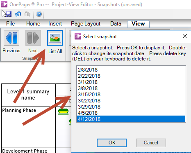Go to the Next snapshot
The width and height of the screenshot is (191, 153).
(33, 38)
